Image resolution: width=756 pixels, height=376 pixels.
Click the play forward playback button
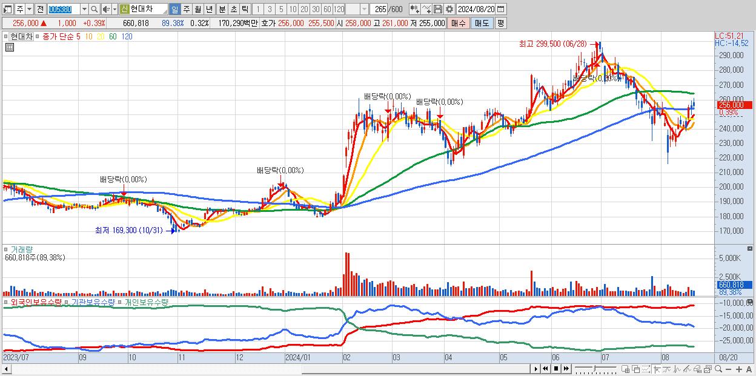click(535, 369)
